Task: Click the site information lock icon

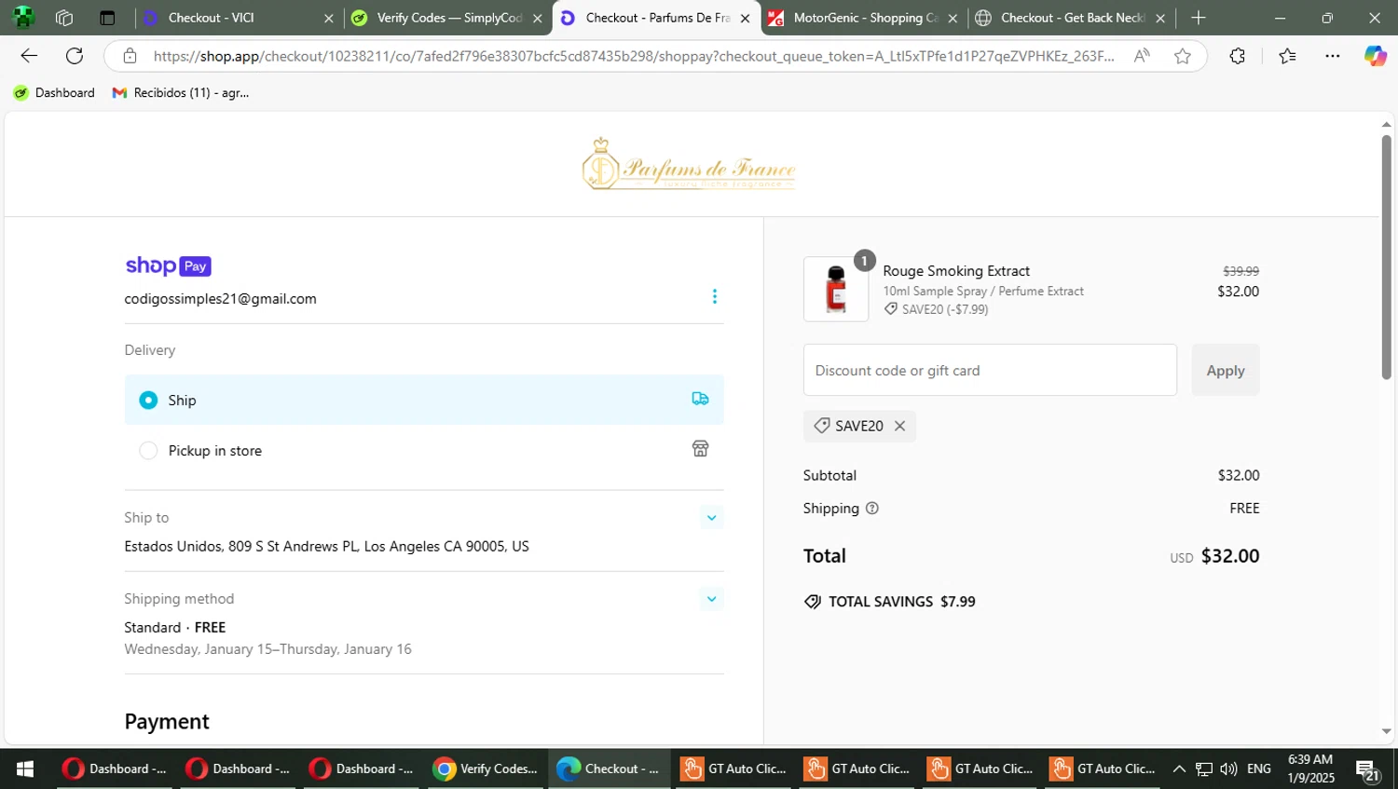Action: click(130, 56)
